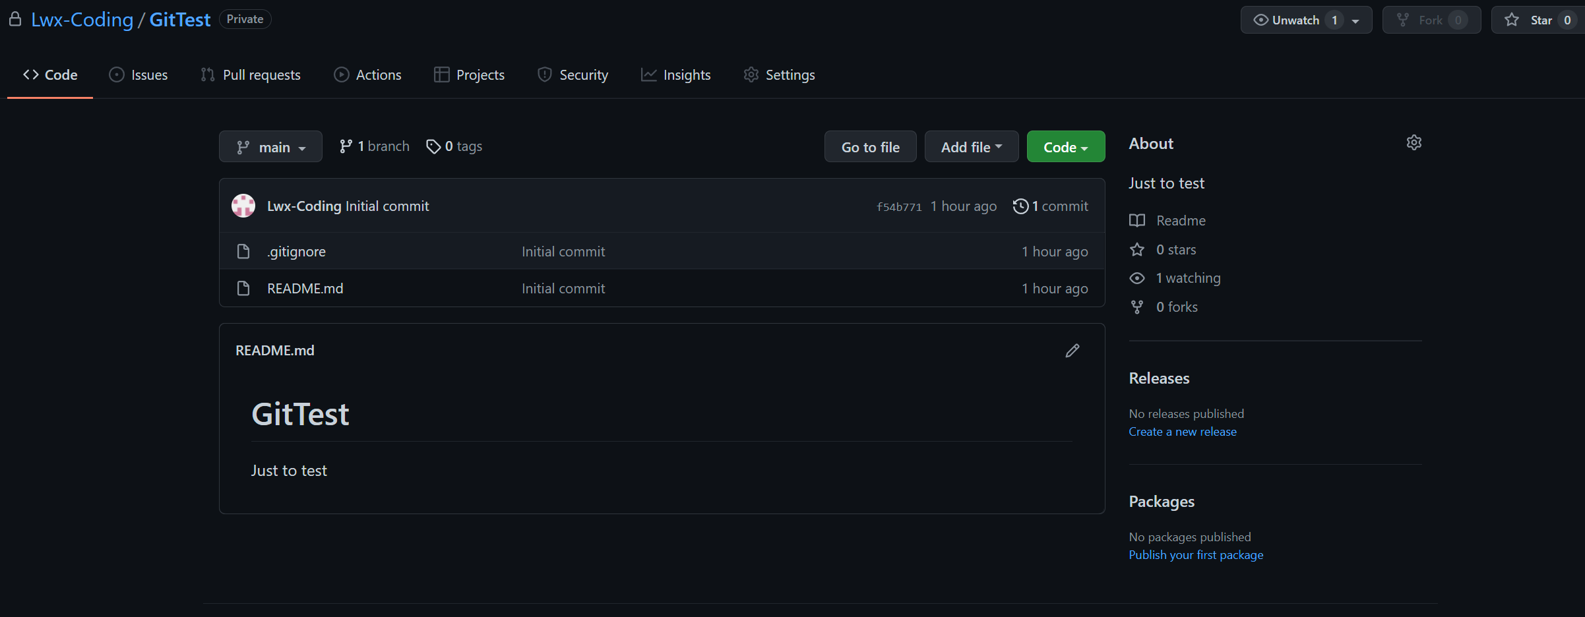Click the Insights graph icon
This screenshot has width=1585, height=617.
click(648, 74)
